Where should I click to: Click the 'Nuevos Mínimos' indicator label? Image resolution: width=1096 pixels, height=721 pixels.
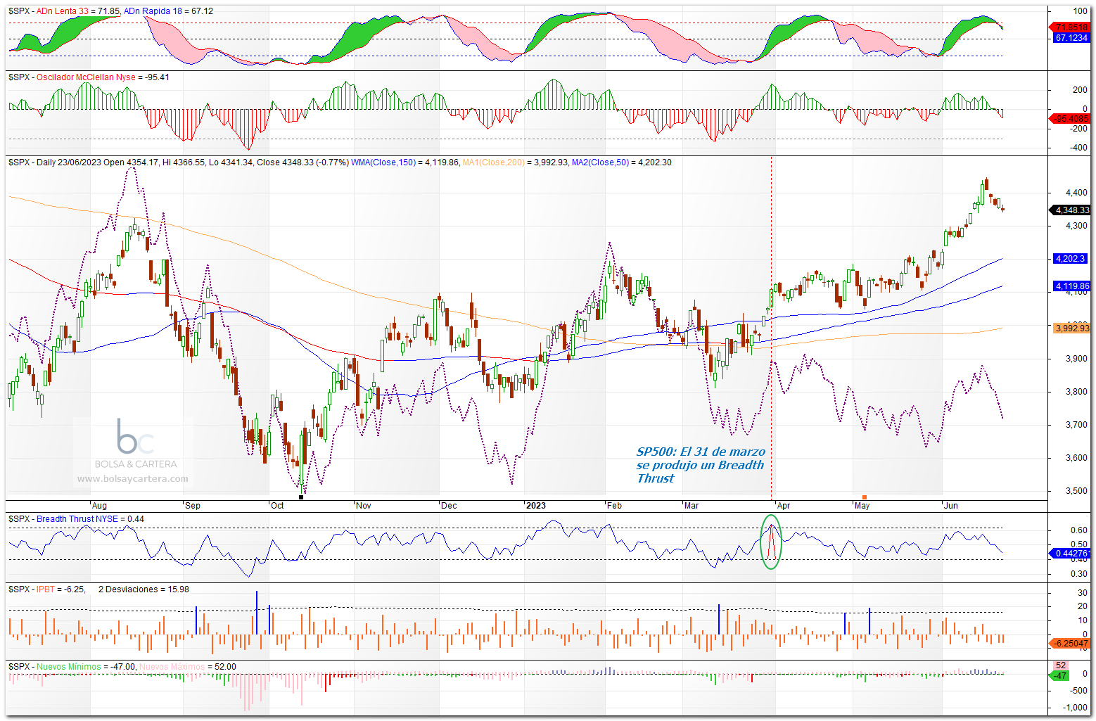pos(69,667)
